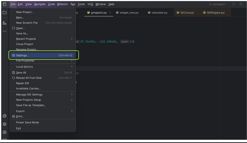
Task: Open the Python Packages layers icon
Action: (x=5, y=124)
